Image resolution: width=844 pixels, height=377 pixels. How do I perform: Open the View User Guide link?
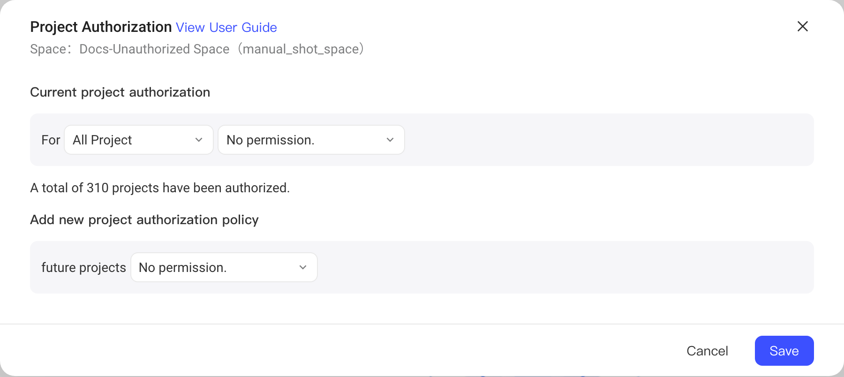[226, 27]
